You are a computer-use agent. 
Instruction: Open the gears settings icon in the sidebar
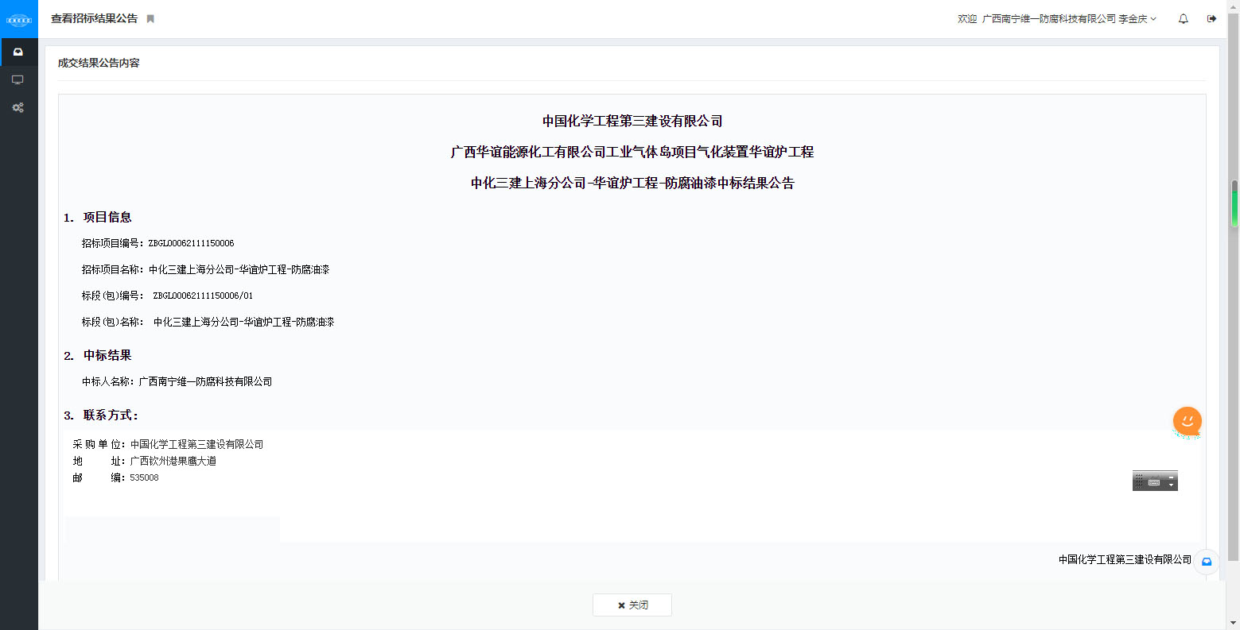pos(17,107)
